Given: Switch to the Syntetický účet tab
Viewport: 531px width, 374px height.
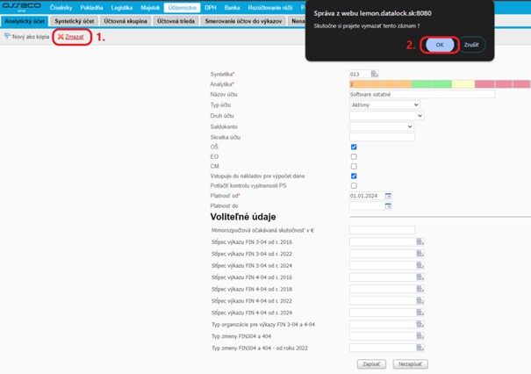Looking at the screenshot, I should pos(75,20).
